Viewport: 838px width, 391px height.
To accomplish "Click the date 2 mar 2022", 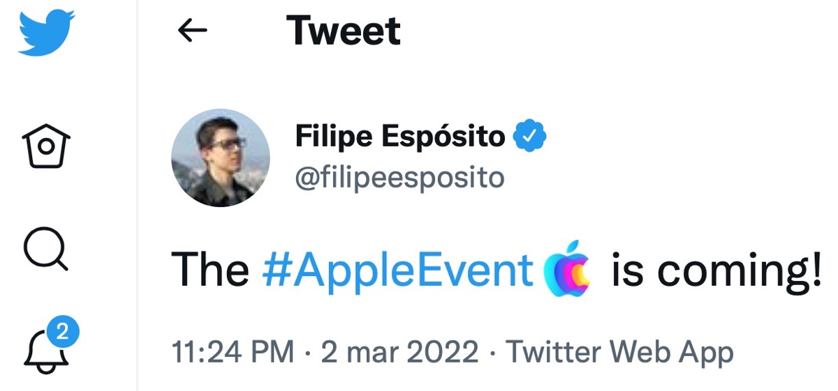I will click(x=399, y=351).
